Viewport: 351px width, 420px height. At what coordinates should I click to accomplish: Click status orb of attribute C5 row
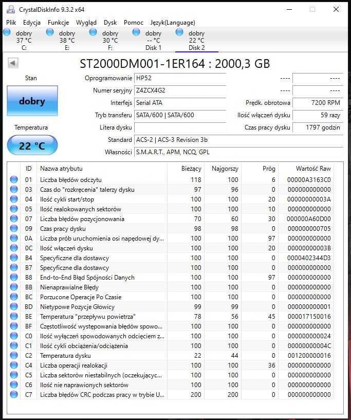click(14, 375)
